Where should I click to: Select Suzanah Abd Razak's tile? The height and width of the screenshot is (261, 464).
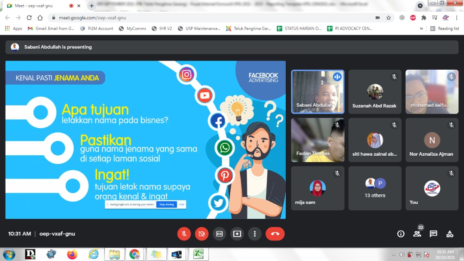point(375,92)
